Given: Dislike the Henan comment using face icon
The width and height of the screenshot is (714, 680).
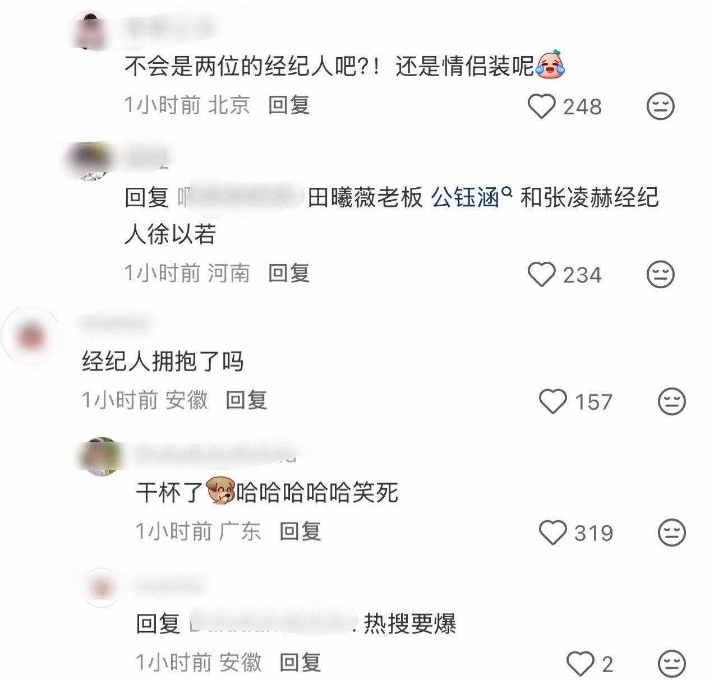Looking at the screenshot, I should tap(660, 274).
